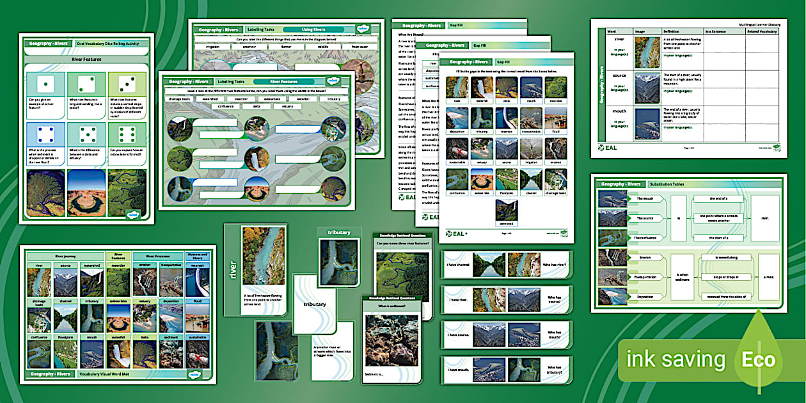Click the Twinkl logo on Vocabulary Visual Word Mat
Viewport: 806px width, 403px height.
194,374
